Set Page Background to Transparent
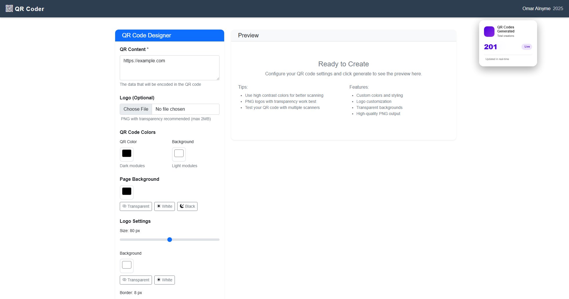This screenshot has width=569, height=299. coord(136,206)
